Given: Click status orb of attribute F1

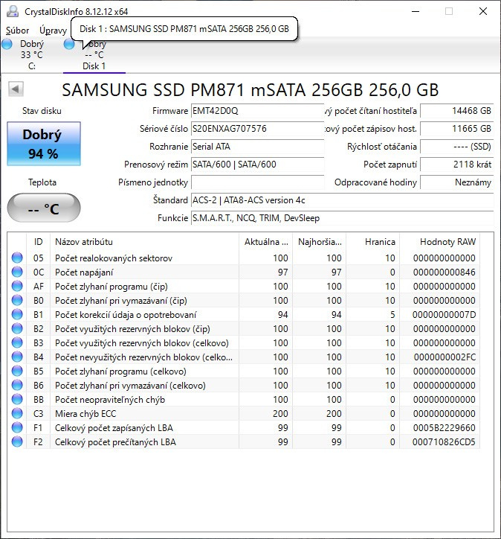Looking at the screenshot, I should [x=17, y=427].
